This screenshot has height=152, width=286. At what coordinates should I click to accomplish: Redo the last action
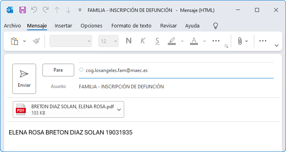point(46,10)
